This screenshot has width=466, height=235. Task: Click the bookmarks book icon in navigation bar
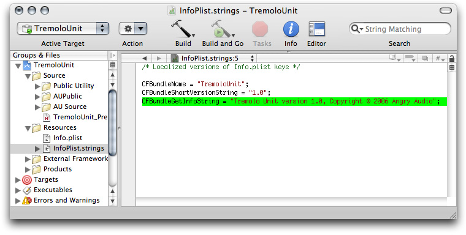click(x=395, y=58)
